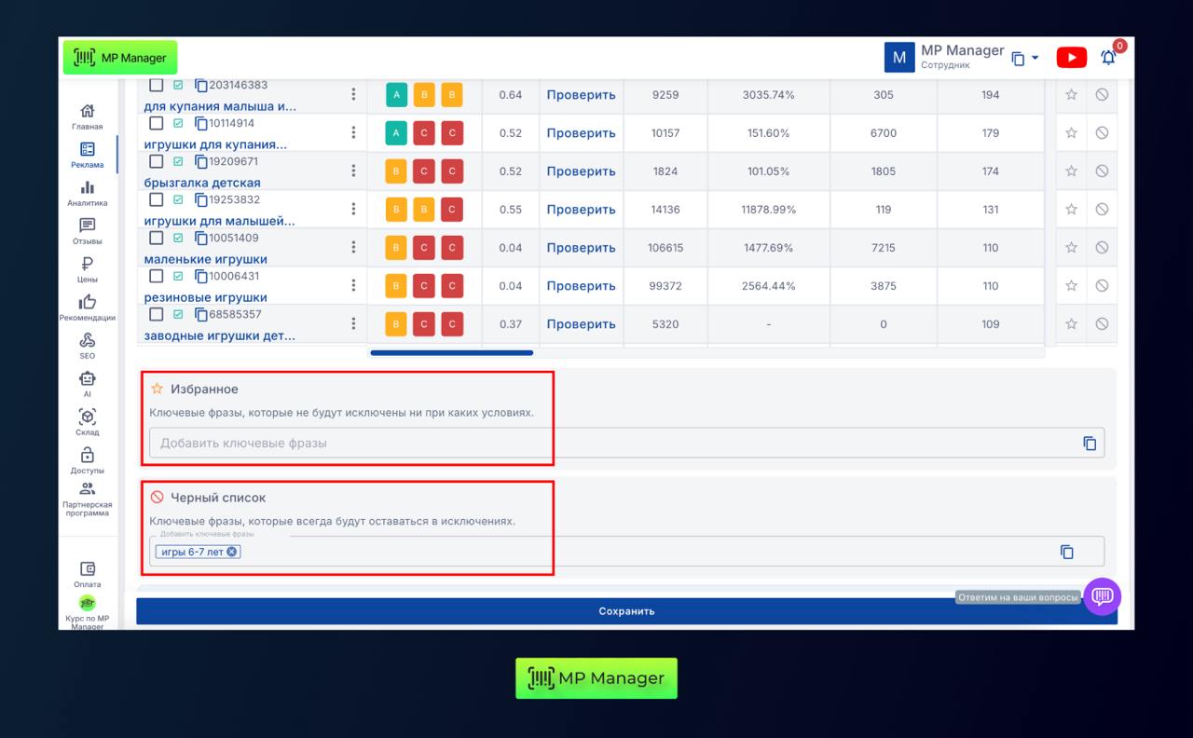Open the three-dot menu for брызгалка детская
The height and width of the screenshot is (738, 1193).
click(x=353, y=171)
